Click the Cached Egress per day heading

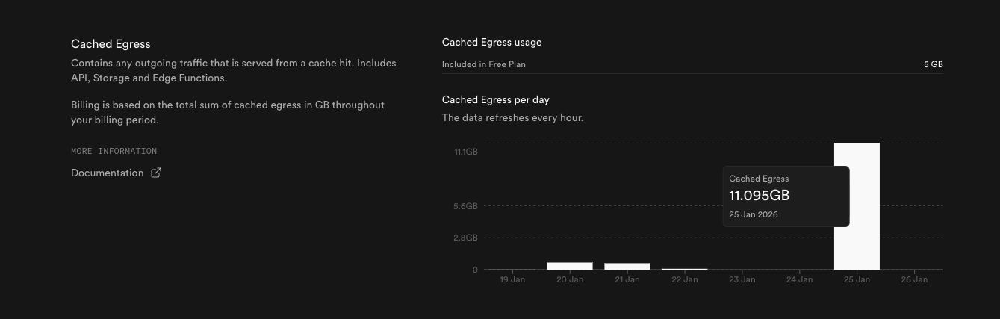point(495,100)
